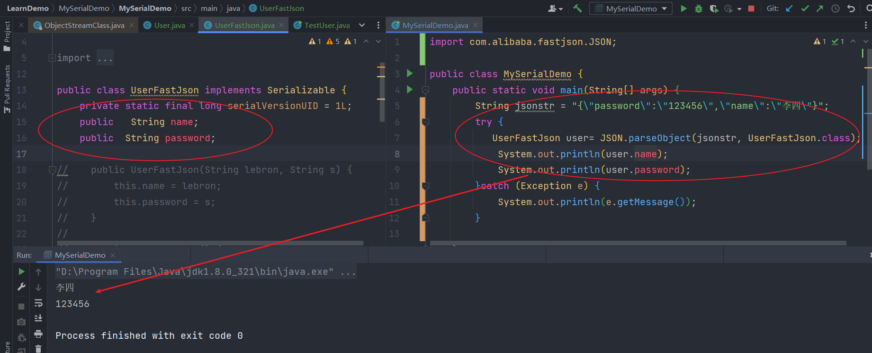Switch to ObjectStreamClass.java tab
This screenshot has width=872, height=353.
(84, 26)
